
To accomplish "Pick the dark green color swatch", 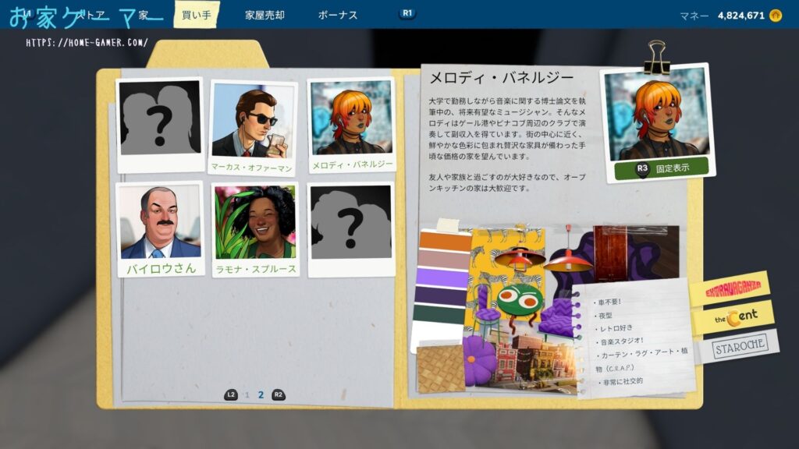I will tap(439, 314).
